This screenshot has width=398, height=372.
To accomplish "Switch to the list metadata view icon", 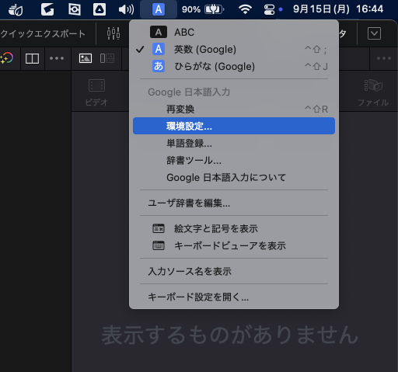I will pos(107,58).
